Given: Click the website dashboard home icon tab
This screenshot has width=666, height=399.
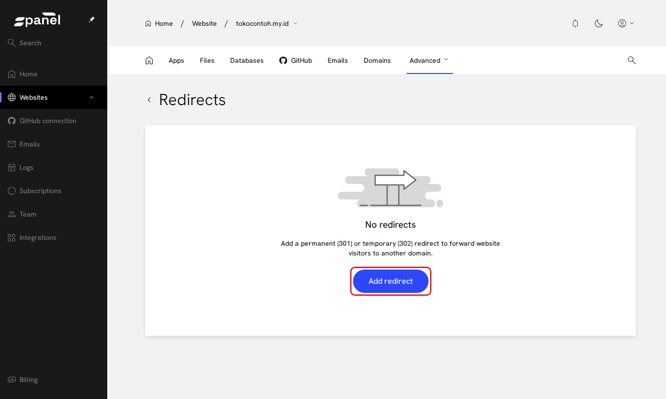Looking at the screenshot, I should pyautogui.click(x=149, y=60).
